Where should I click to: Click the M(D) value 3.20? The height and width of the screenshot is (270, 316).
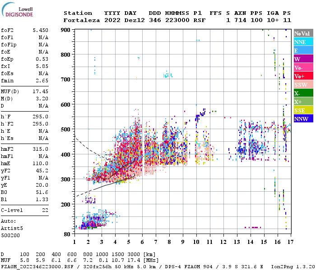tap(42, 99)
